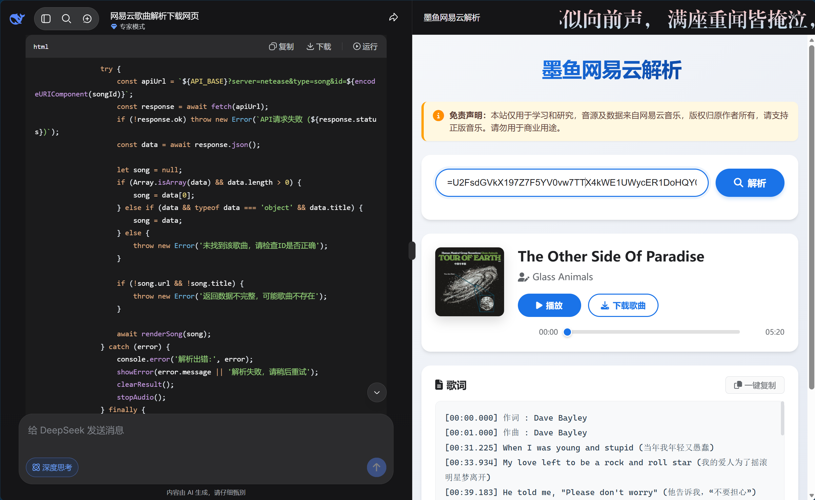Click lyric line 'When I was young and stupid'
This screenshot has height=500, width=815.
[x=580, y=448]
